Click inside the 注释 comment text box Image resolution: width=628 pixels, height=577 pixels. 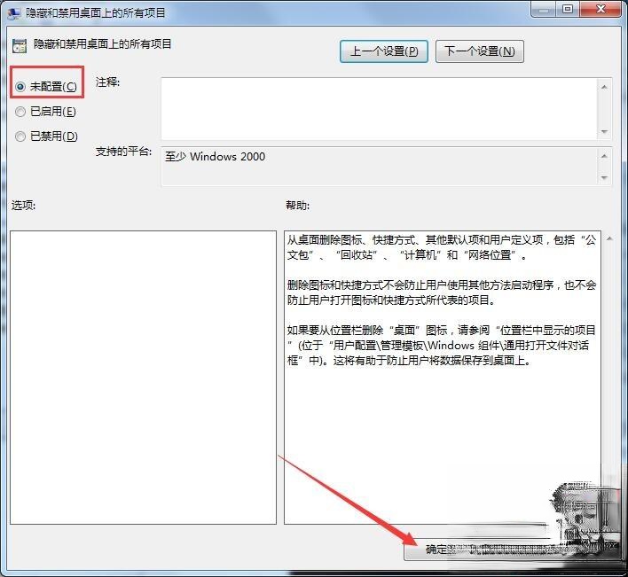click(x=379, y=109)
